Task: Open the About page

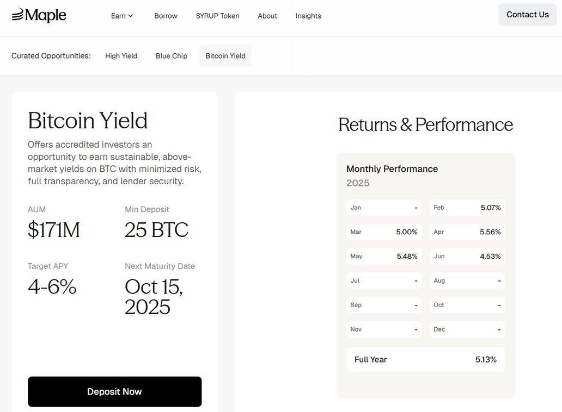Action: [x=267, y=16]
